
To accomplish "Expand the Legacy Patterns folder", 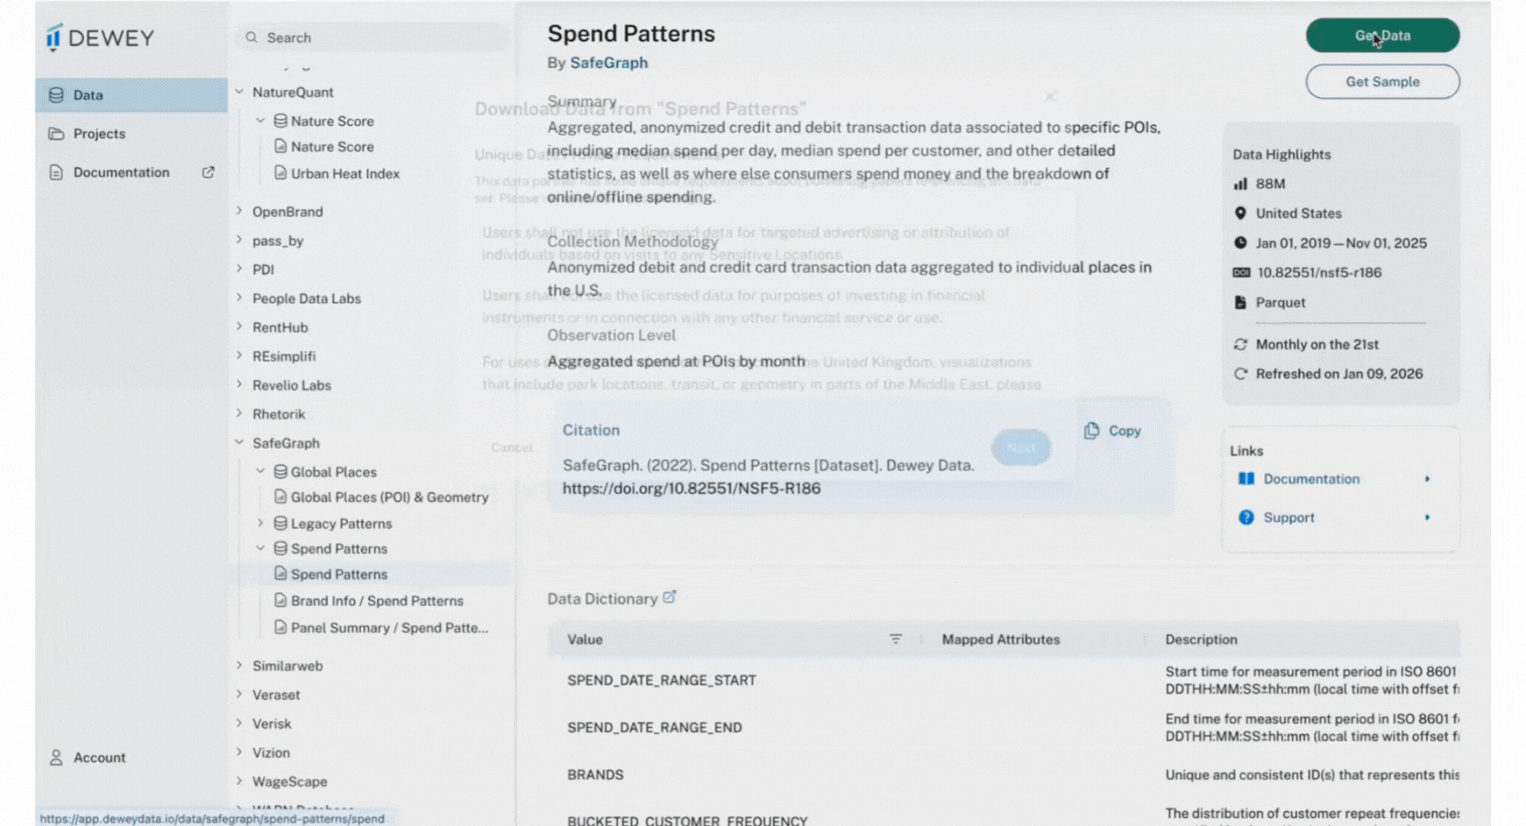I will coord(260,523).
